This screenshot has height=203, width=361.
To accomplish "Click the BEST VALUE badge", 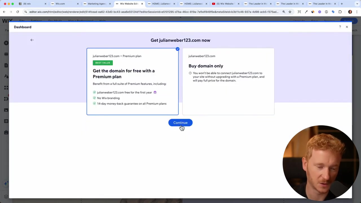I will pyautogui.click(x=103, y=63).
